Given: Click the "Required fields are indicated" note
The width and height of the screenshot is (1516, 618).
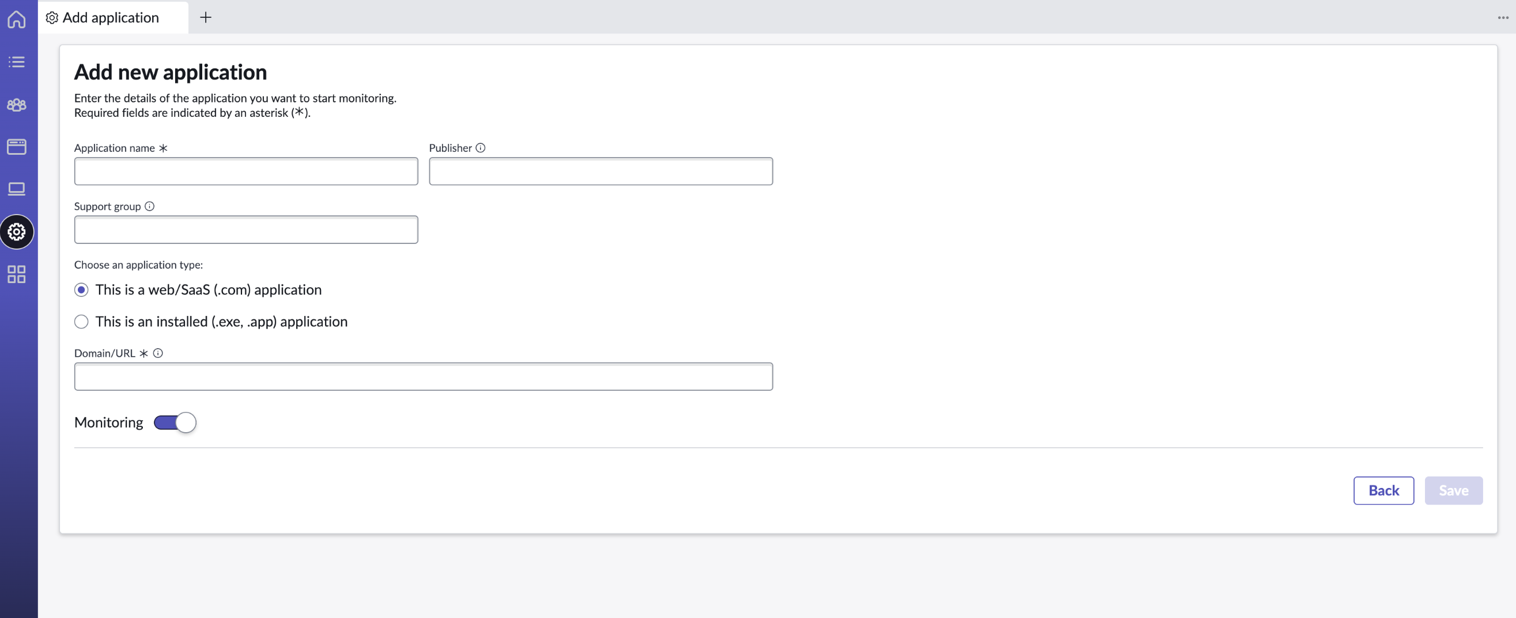Looking at the screenshot, I should 192,112.
